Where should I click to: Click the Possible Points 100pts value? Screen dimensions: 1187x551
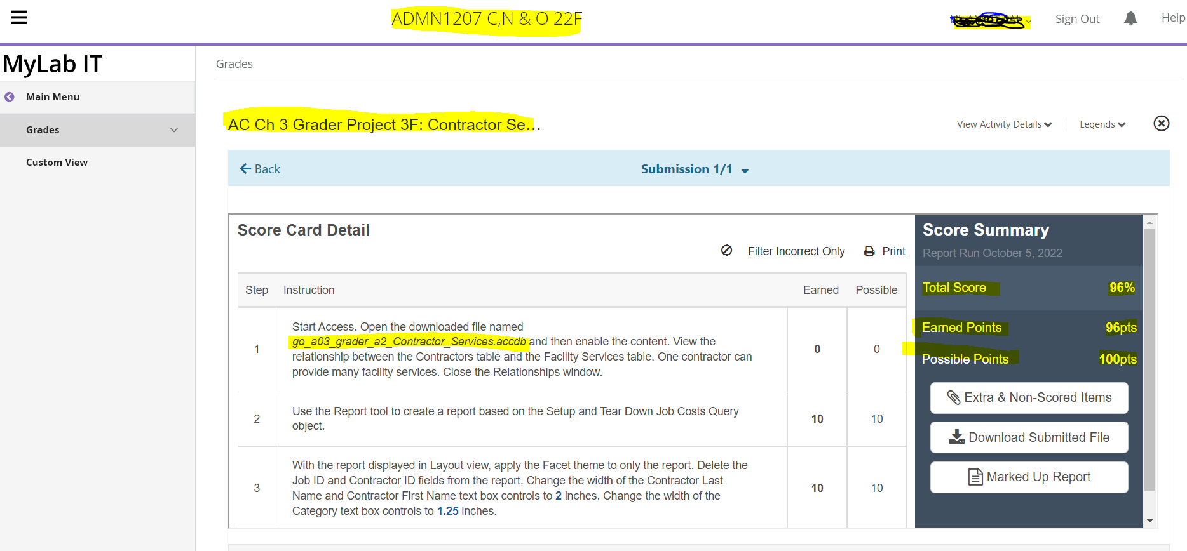(1118, 359)
